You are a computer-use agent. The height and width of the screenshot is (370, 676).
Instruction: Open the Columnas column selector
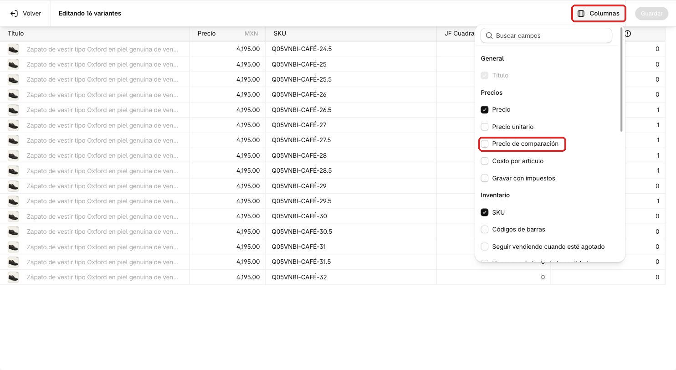599,14
